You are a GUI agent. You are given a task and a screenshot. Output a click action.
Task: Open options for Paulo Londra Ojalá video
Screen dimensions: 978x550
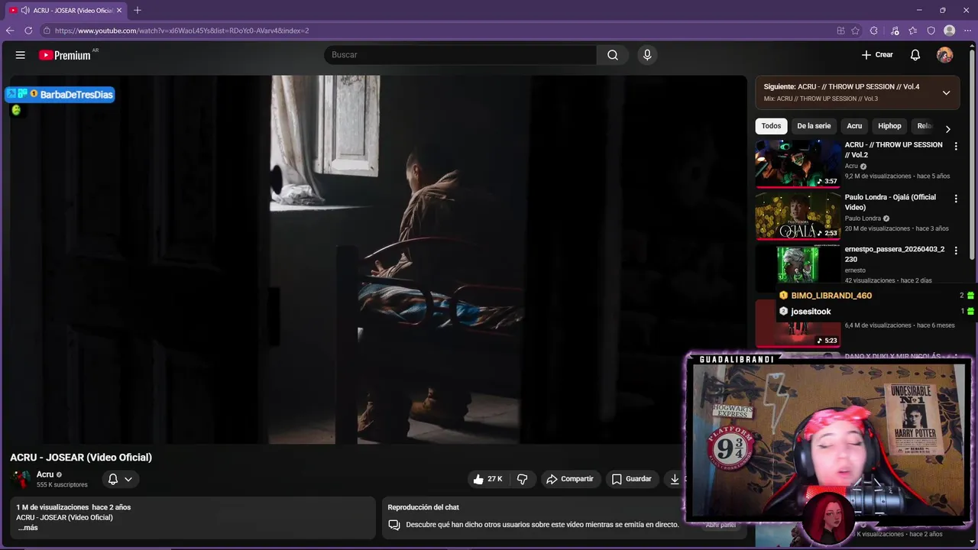(x=955, y=199)
